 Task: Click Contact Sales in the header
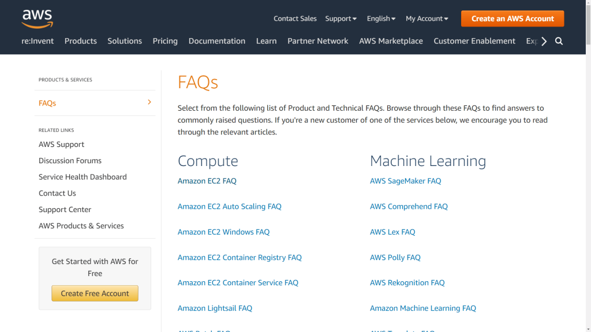(295, 18)
